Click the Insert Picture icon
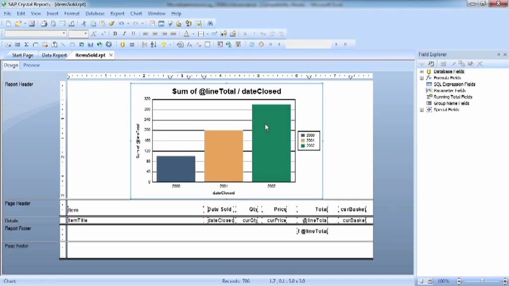This screenshot has height=286, width=509. (x=82, y=44)
